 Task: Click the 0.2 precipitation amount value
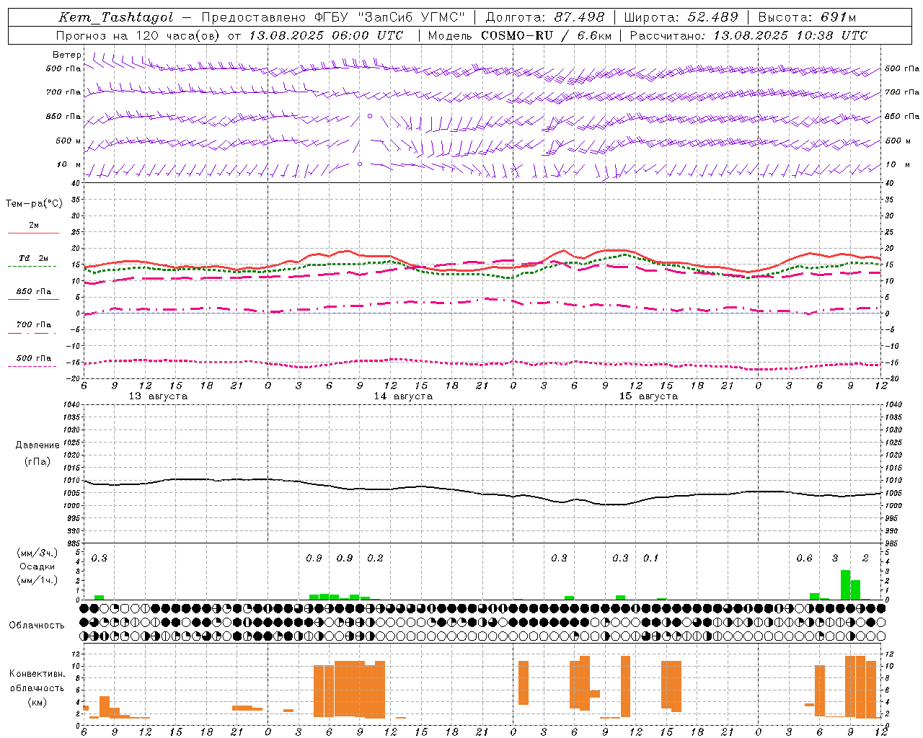click(x=376, y=558)
